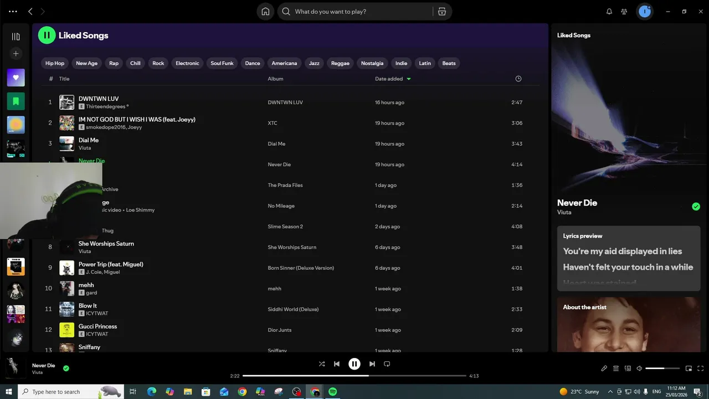Open the user profile avatar menu
Image resolution: width=709 pixels, height=399 pixels.
[645, 12]
